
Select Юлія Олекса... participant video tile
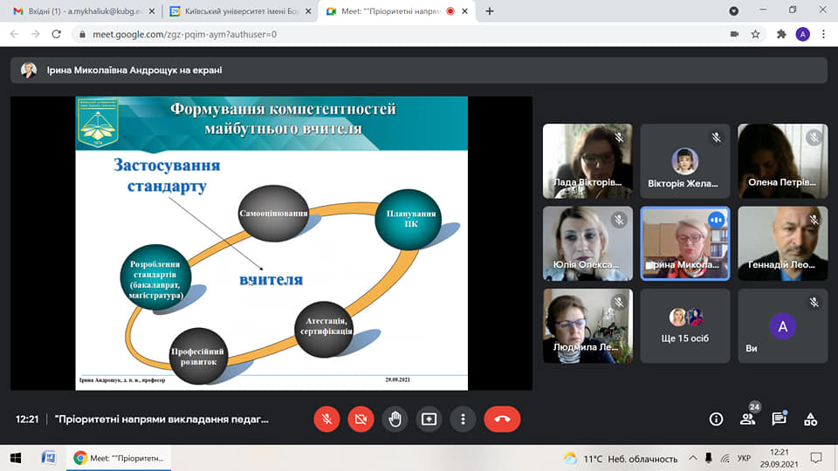coord(587,242)
